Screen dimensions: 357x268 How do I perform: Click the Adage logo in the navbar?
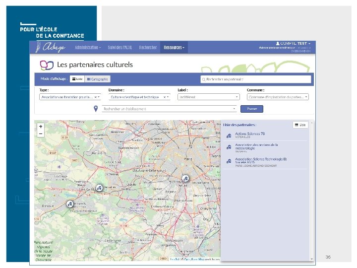pyautogui.click(x=51, y=47)
